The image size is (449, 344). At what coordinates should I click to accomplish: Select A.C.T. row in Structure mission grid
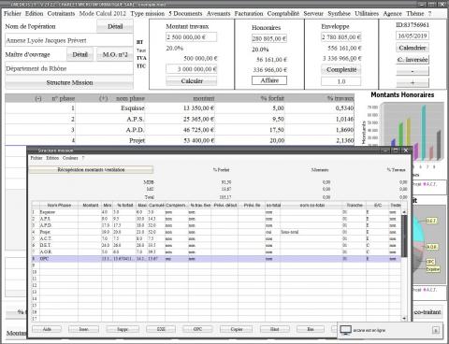pos(216,238)
